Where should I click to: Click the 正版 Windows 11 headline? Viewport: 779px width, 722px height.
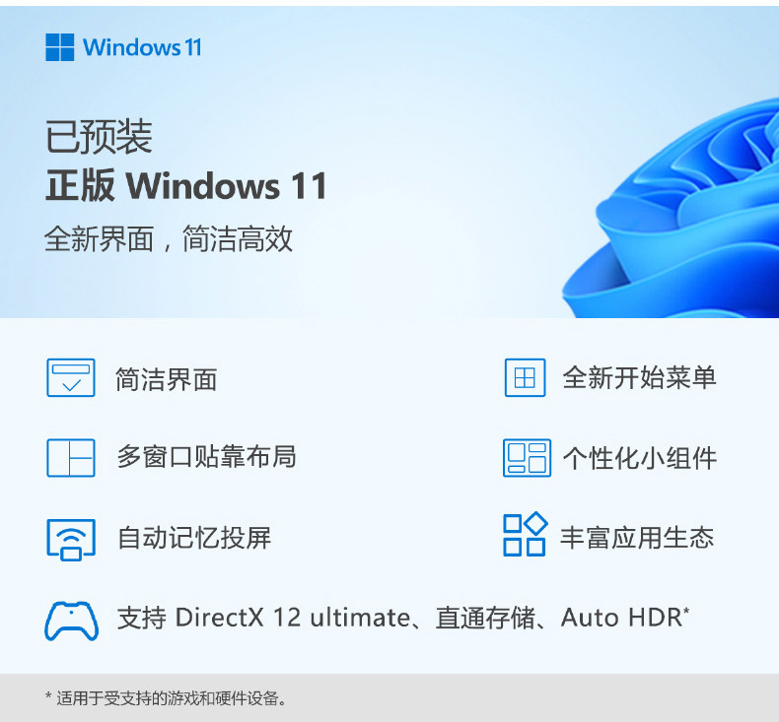[x=186, y=185]
